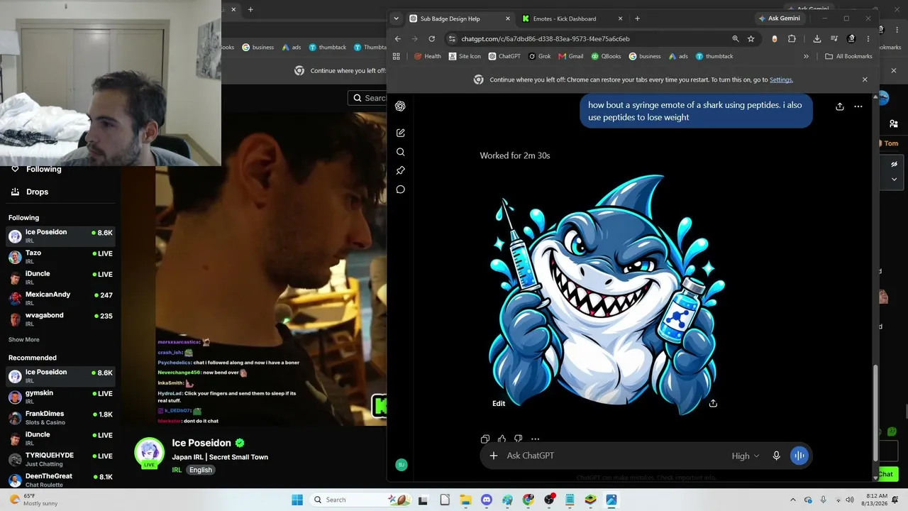Click the English tag under the stream title
This screenshot has height=511, width=908.
pyautogui.click(x=201, y=470)
